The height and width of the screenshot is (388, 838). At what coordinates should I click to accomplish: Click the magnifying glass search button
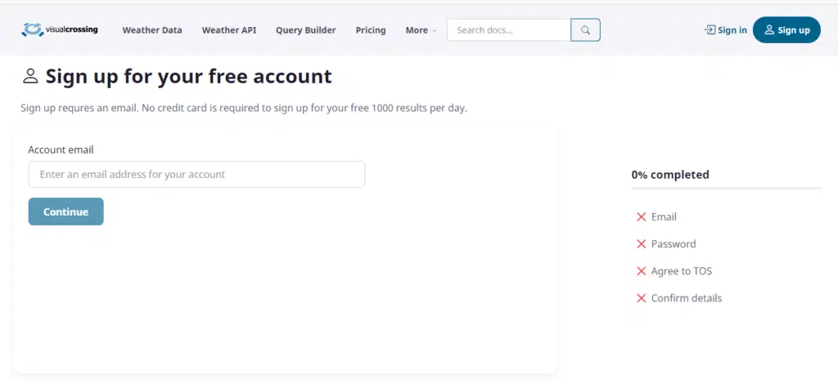(x=585, y=30)
